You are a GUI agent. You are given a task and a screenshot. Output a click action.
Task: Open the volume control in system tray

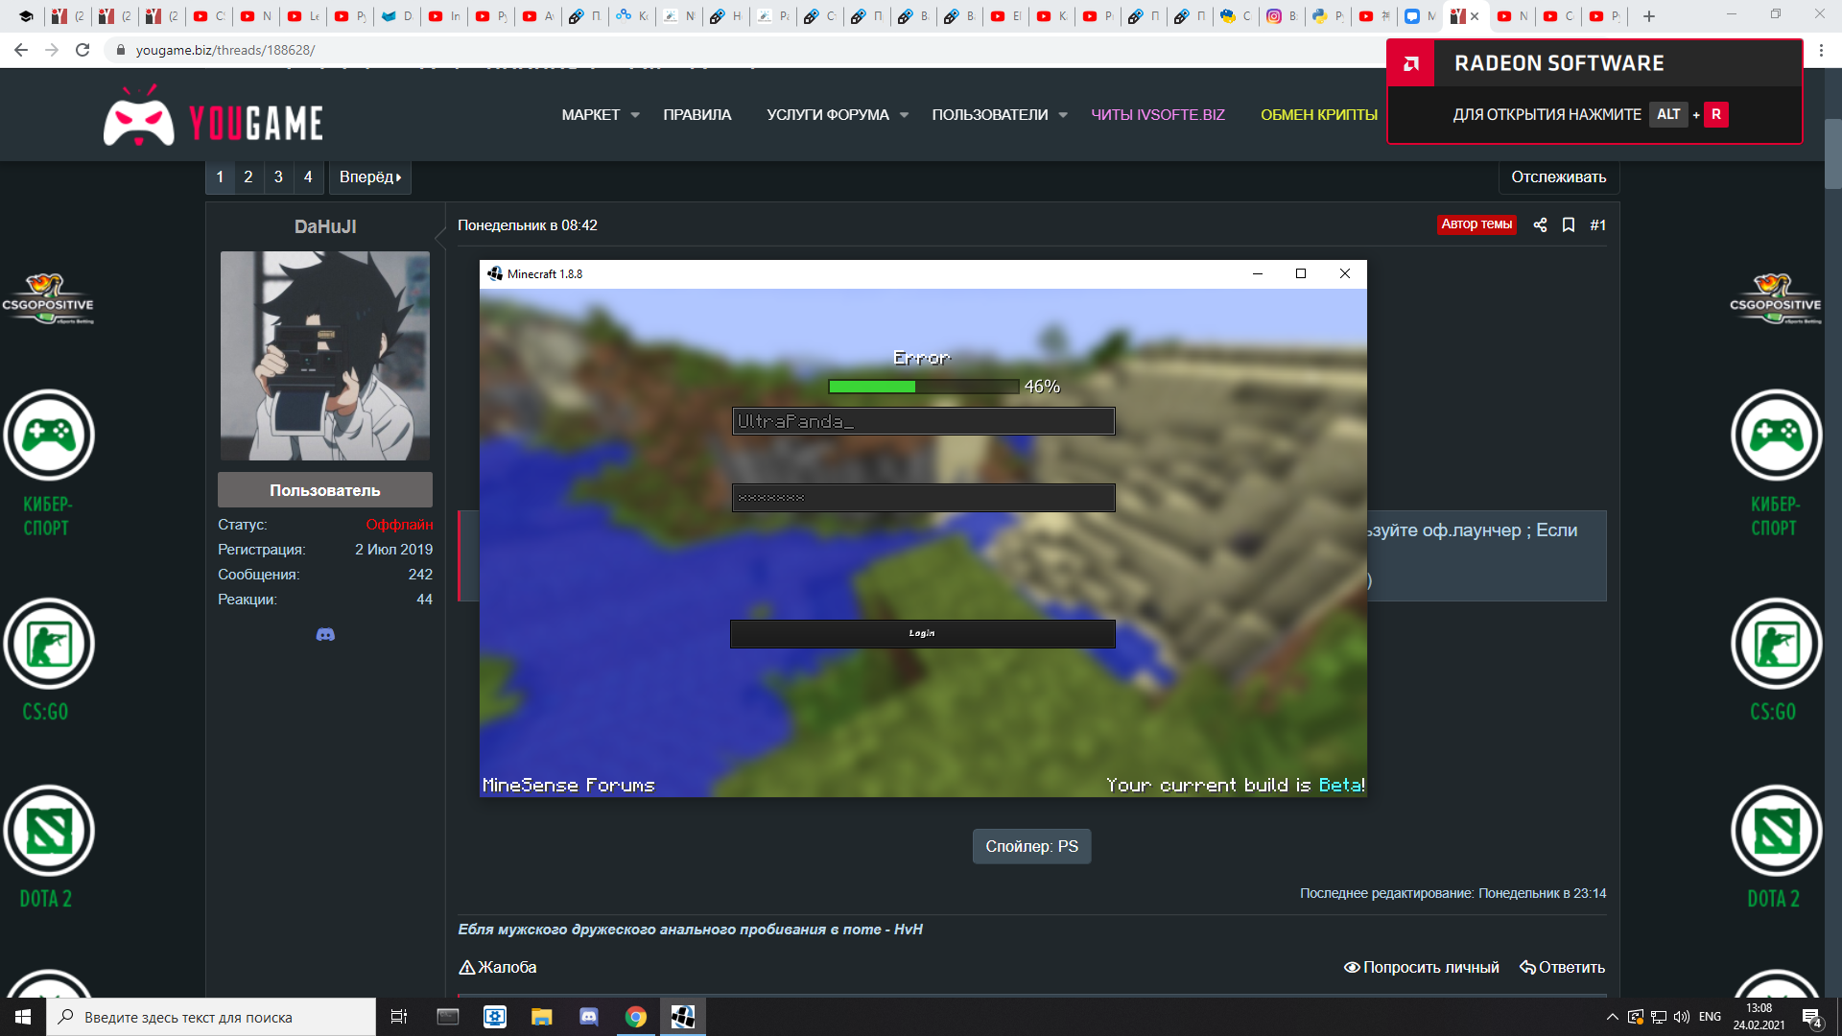(1681, 1017)
